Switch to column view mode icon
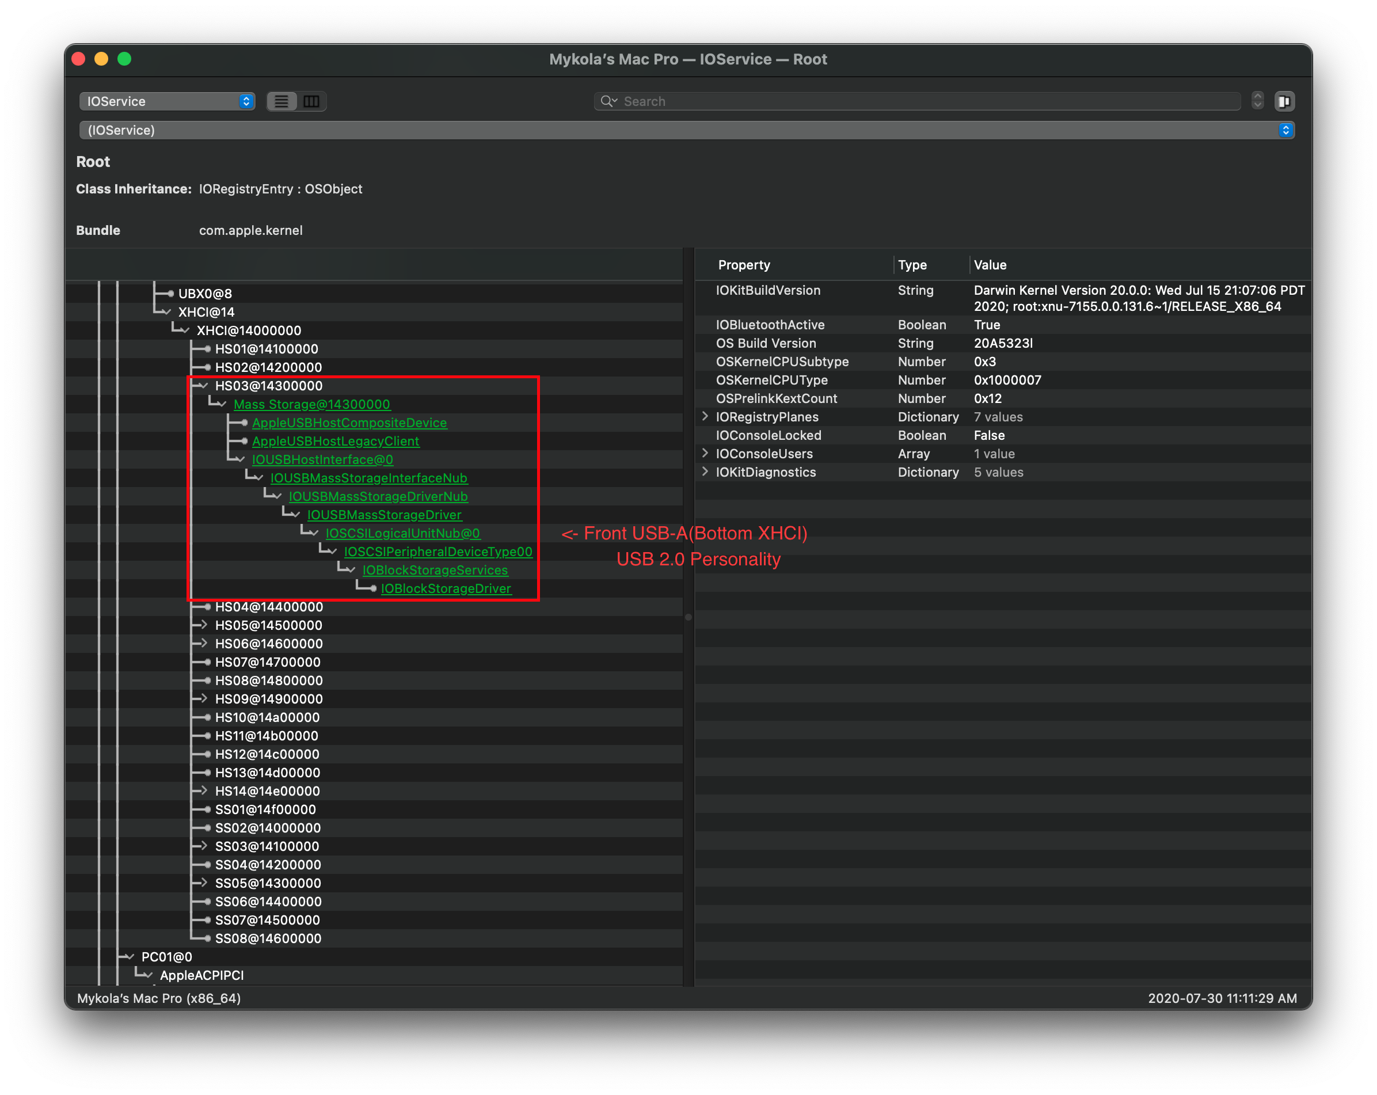 (x=311, y=101)
